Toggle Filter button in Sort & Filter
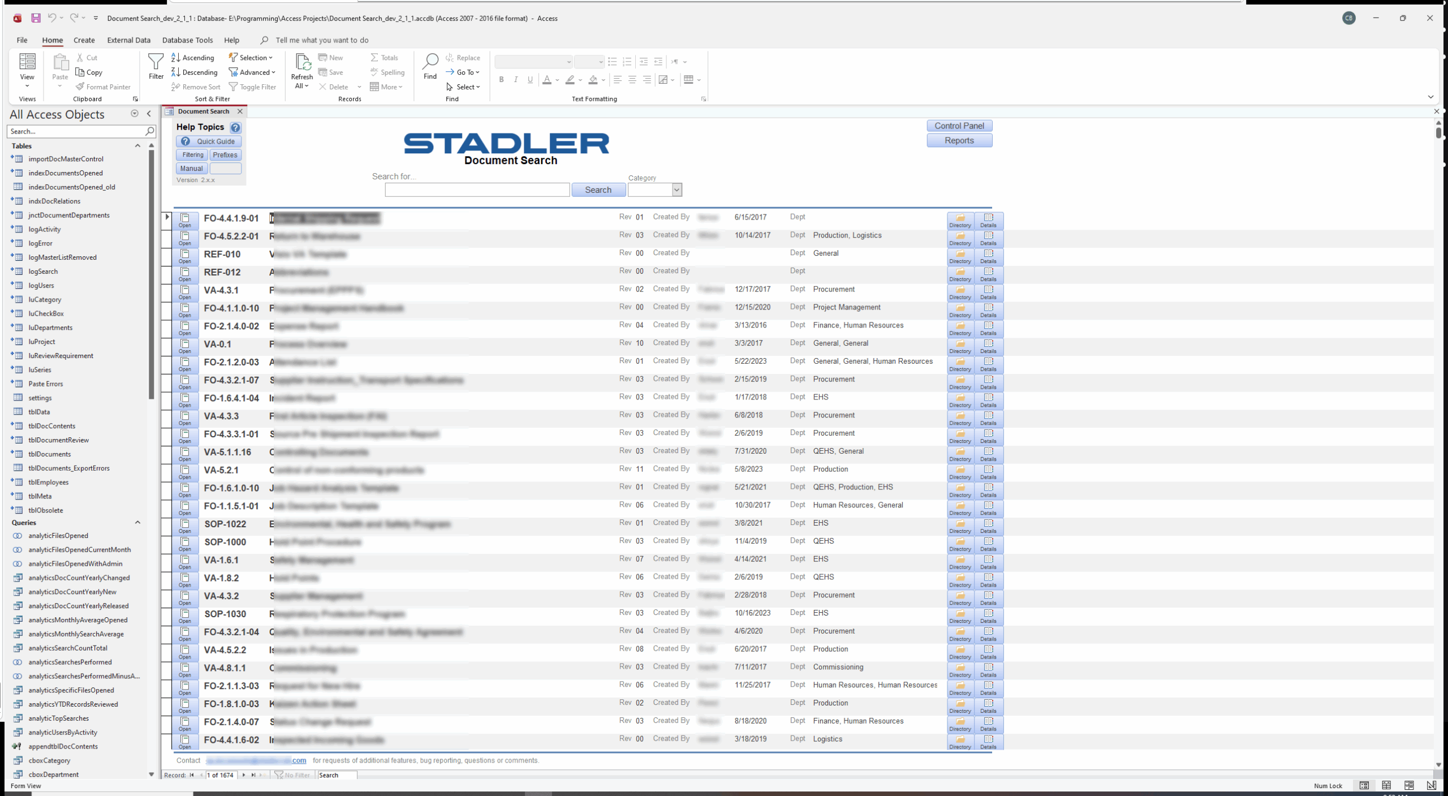Viewport: 1448px width, 796px height. [252, 87]
